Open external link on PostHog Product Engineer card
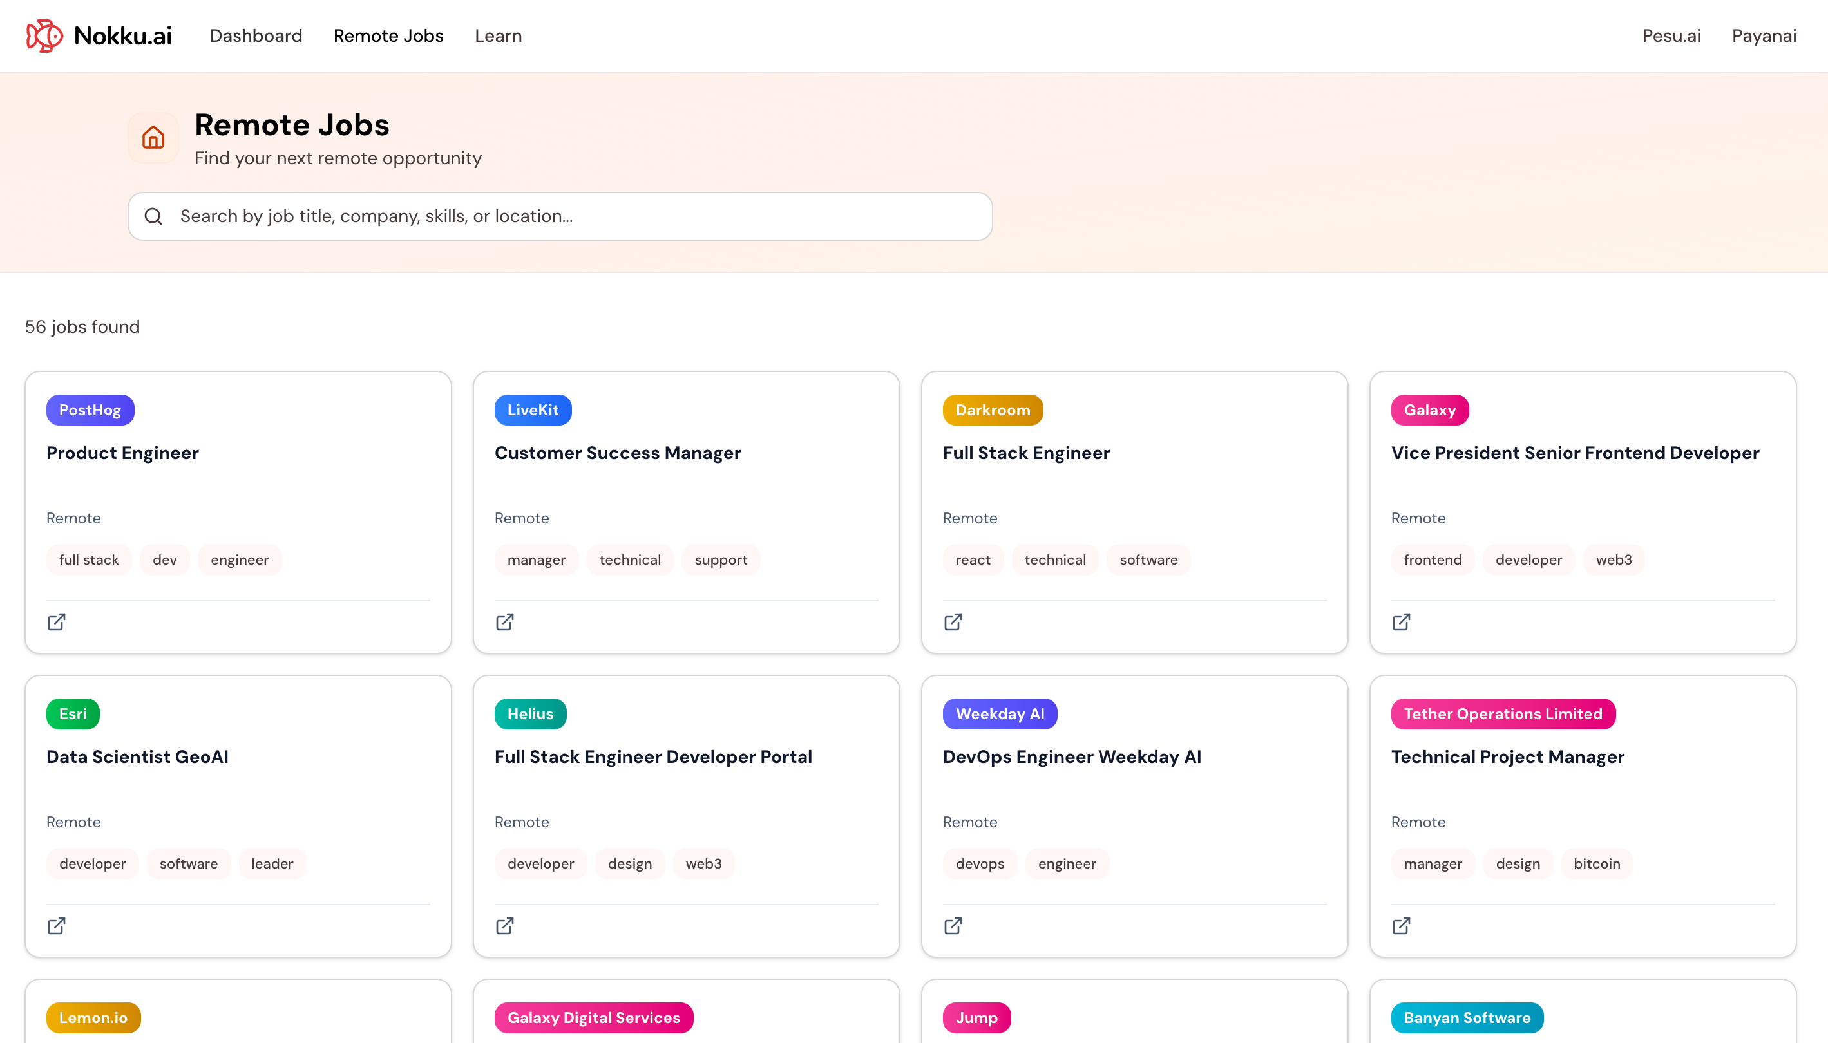The width and height of the screenshot is (1828, 1043). click(57, 622)
